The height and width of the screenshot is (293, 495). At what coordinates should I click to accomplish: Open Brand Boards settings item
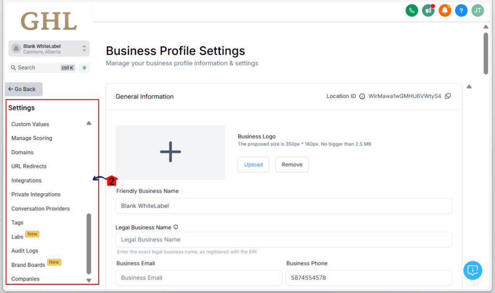(28, 265)
